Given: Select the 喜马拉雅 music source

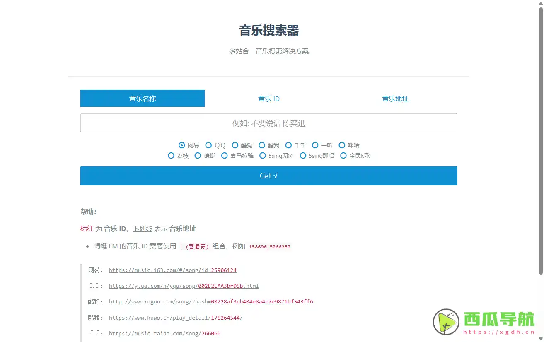Looking at the screenshot, I should pos(224,155).
